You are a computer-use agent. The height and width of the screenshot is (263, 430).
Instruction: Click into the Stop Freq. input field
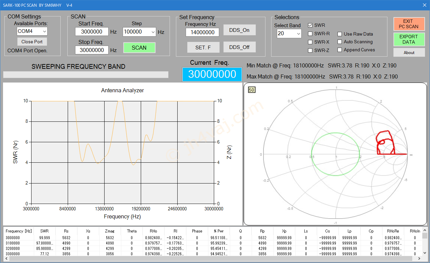point(92,50)
